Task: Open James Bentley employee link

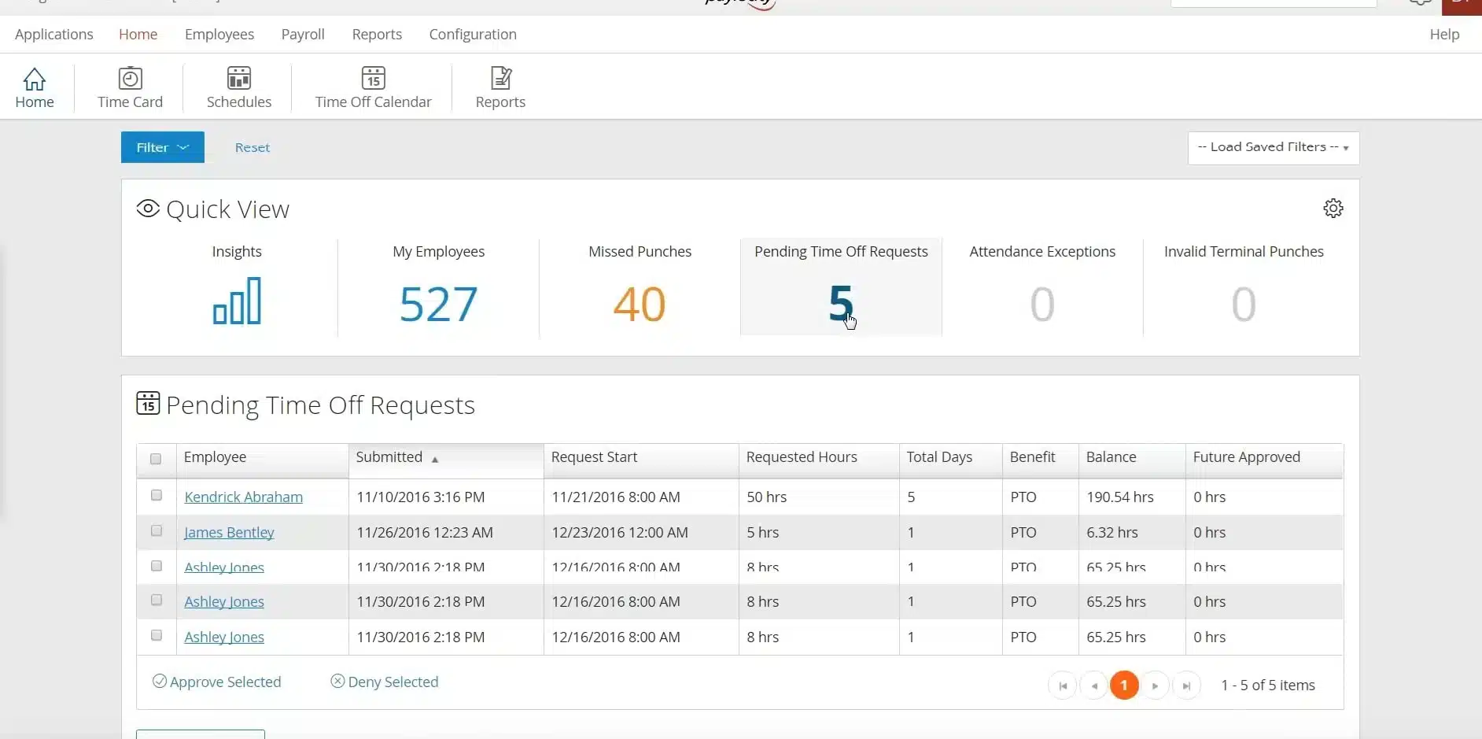Action: 229,533
